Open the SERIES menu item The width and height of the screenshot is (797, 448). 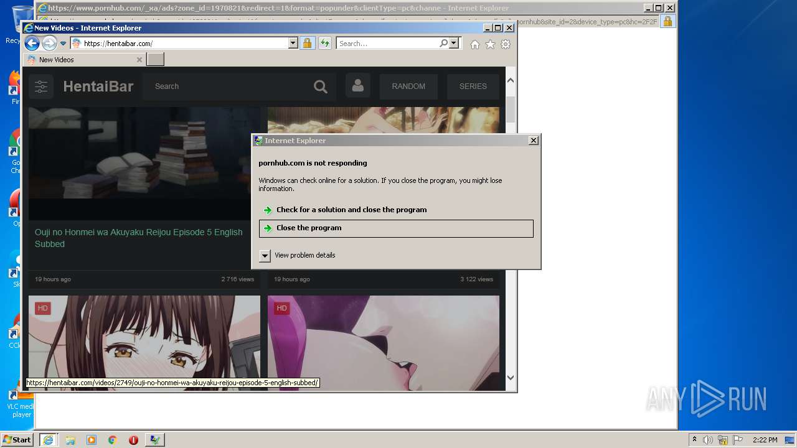(x=473, y=86)
